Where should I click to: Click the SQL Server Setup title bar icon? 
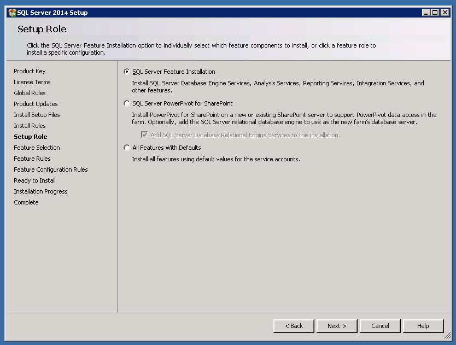(12, 13)
